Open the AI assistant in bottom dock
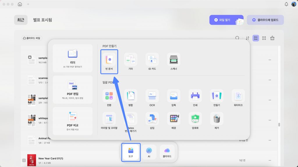Image resolution: width=298 pixels, height=167 pixels. coord(149,152)
